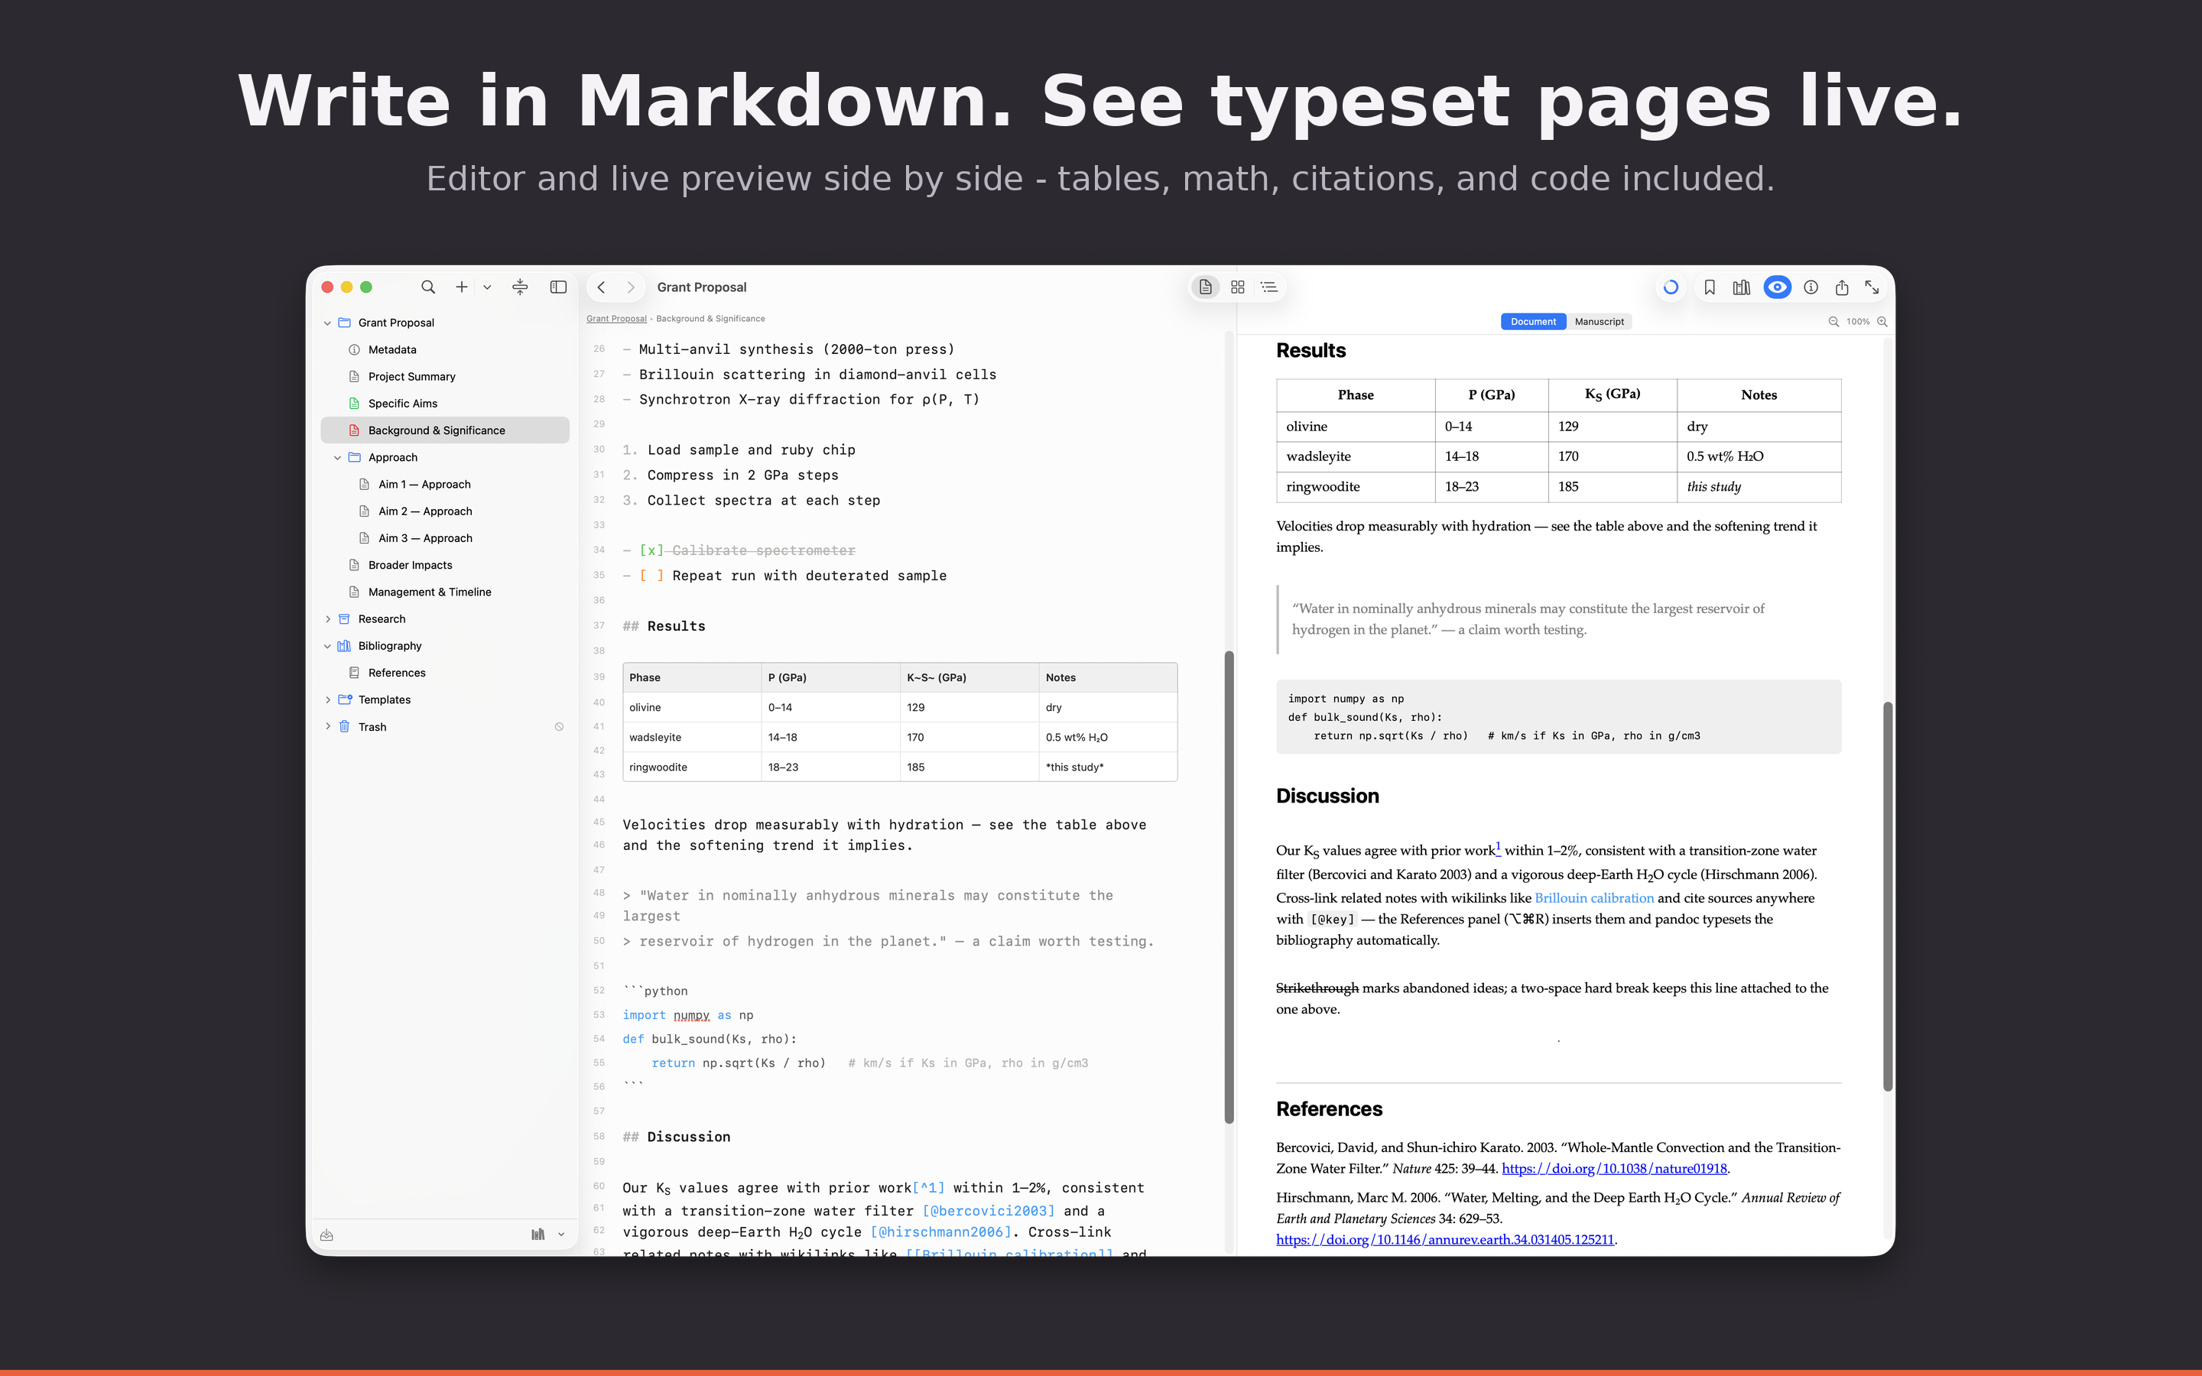Open Aim 3 — Approach document

click(x=445, y=538)
